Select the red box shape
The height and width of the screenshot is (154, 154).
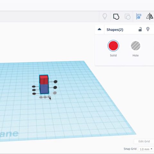[x=44, y=80]
